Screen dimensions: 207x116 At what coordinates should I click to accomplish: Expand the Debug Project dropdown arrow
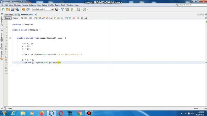coord(81,9)
